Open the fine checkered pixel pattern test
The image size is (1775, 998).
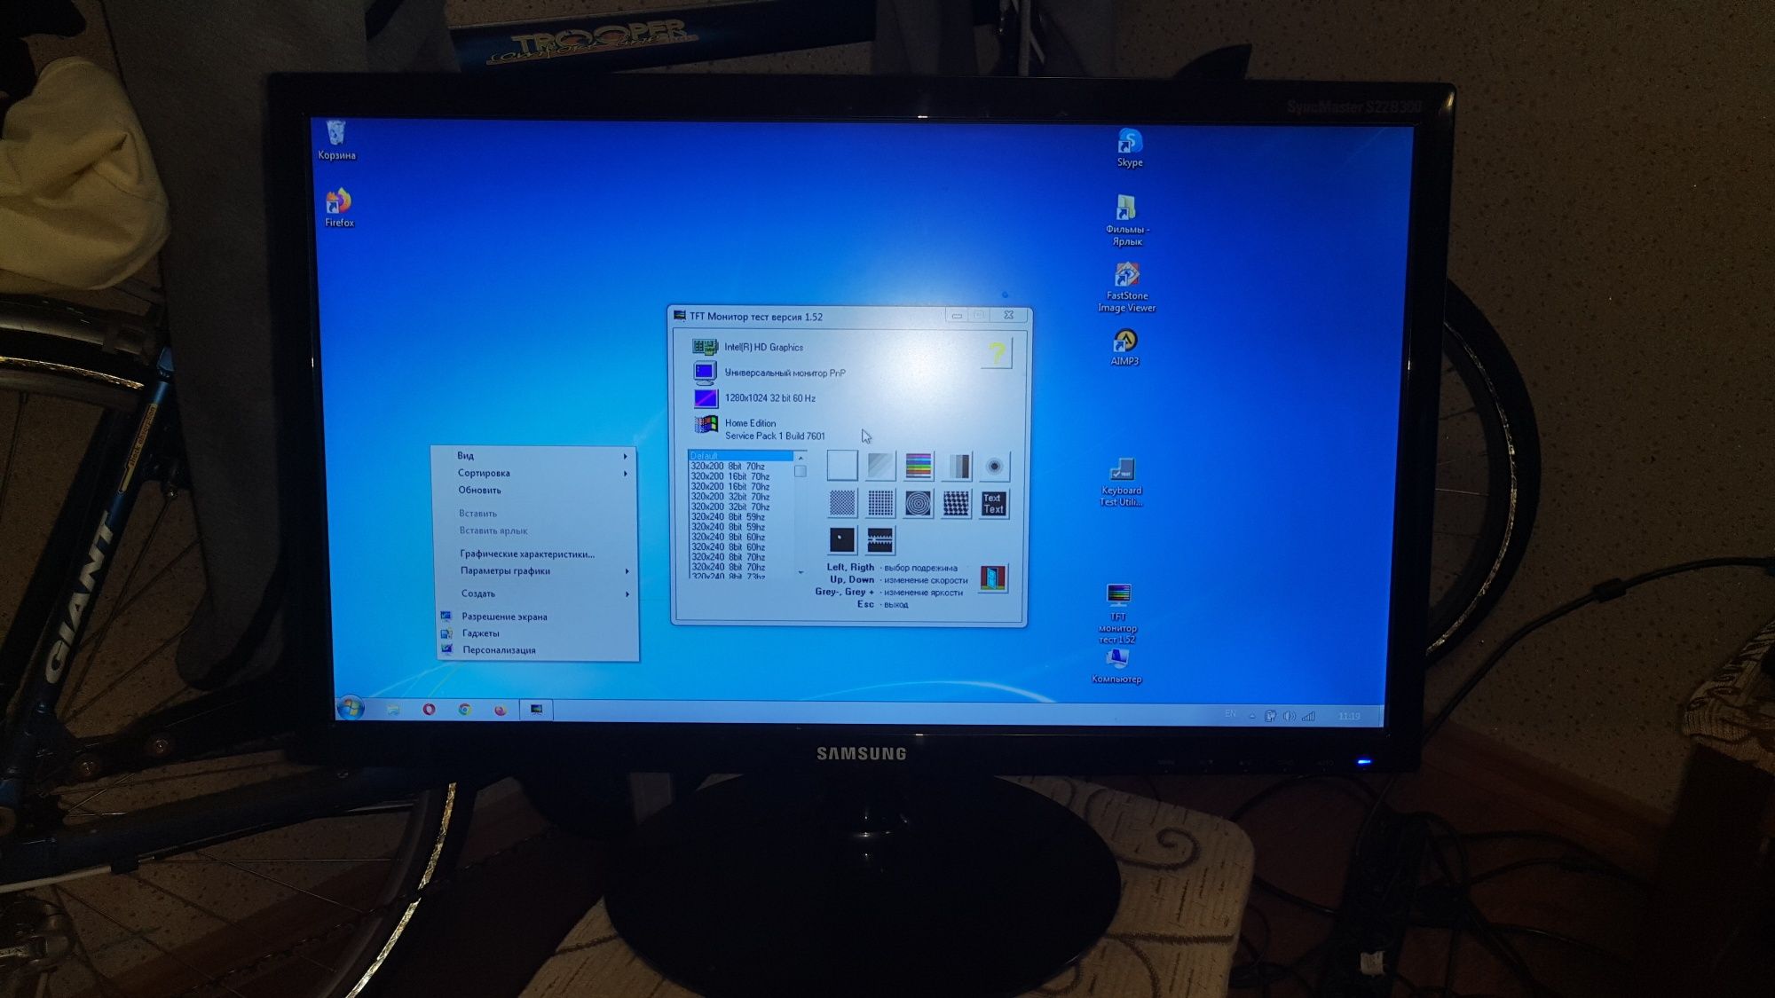(x=842, y=503)
